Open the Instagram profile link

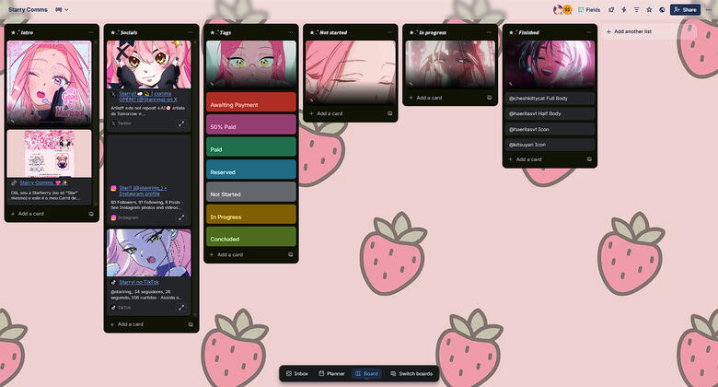(x=143, y=191)
